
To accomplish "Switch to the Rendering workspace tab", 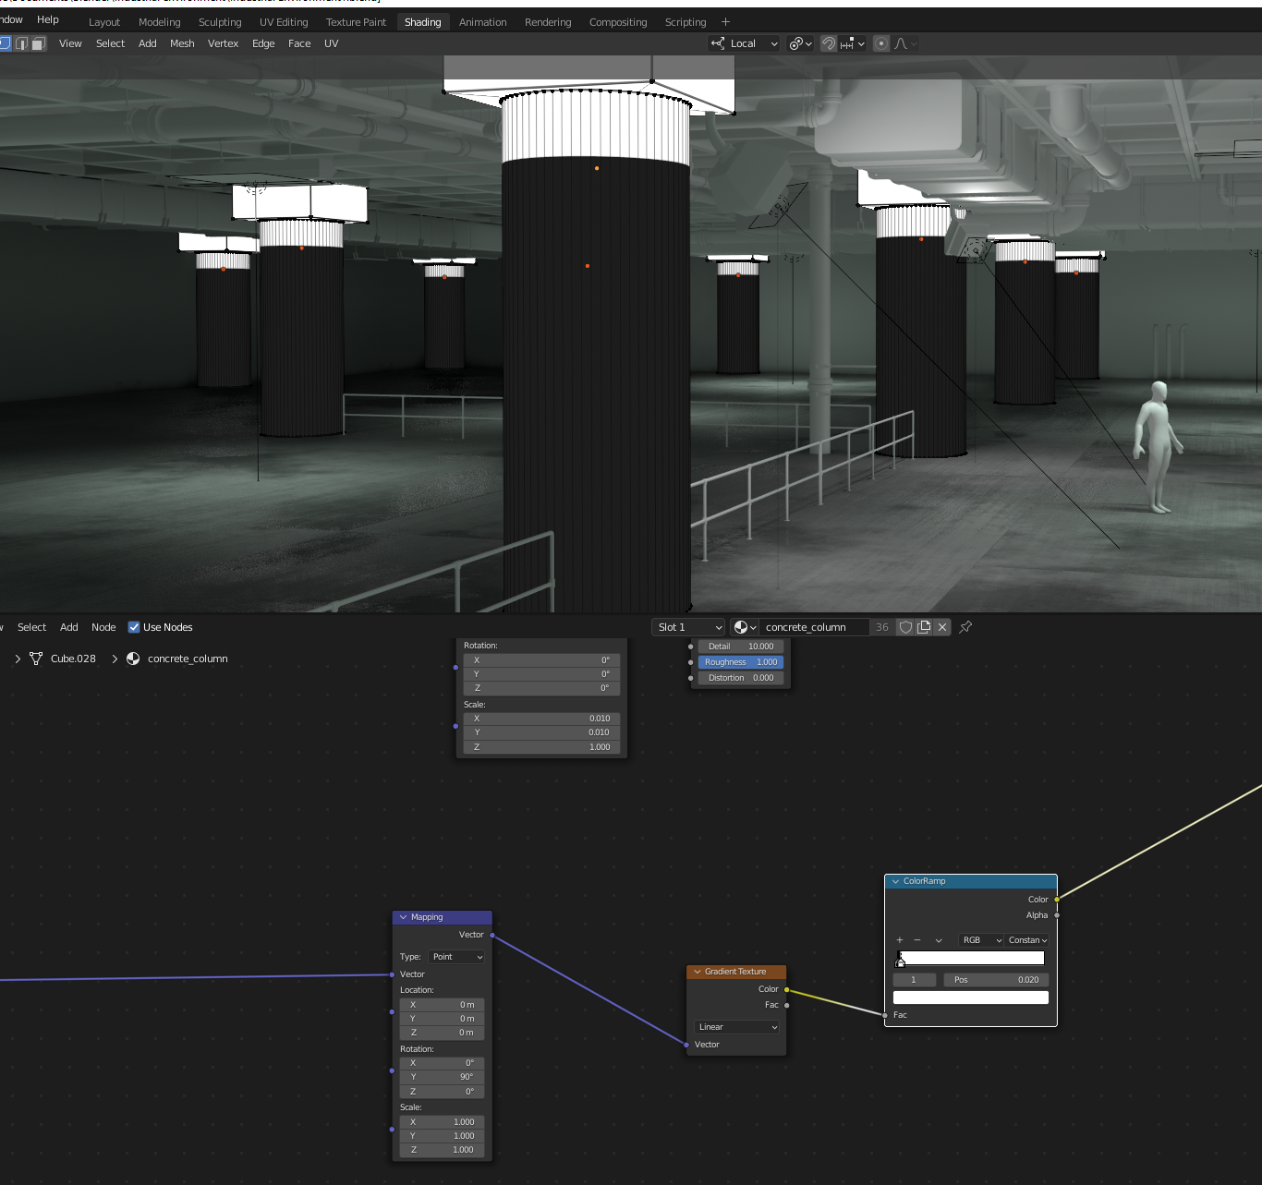I will tap(548, 22).
